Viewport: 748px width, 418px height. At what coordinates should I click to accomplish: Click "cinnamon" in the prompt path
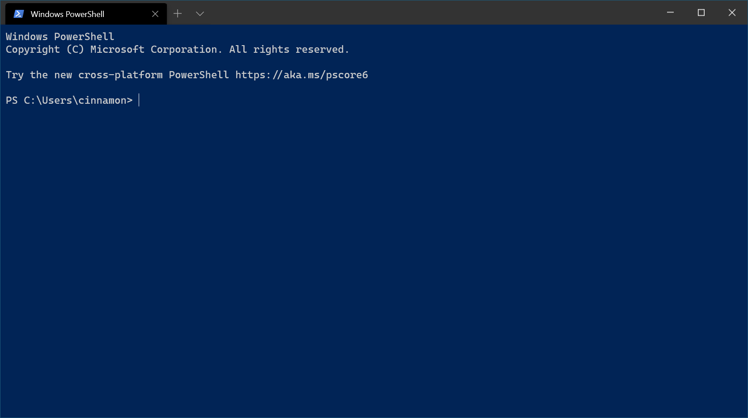point(102,101)
